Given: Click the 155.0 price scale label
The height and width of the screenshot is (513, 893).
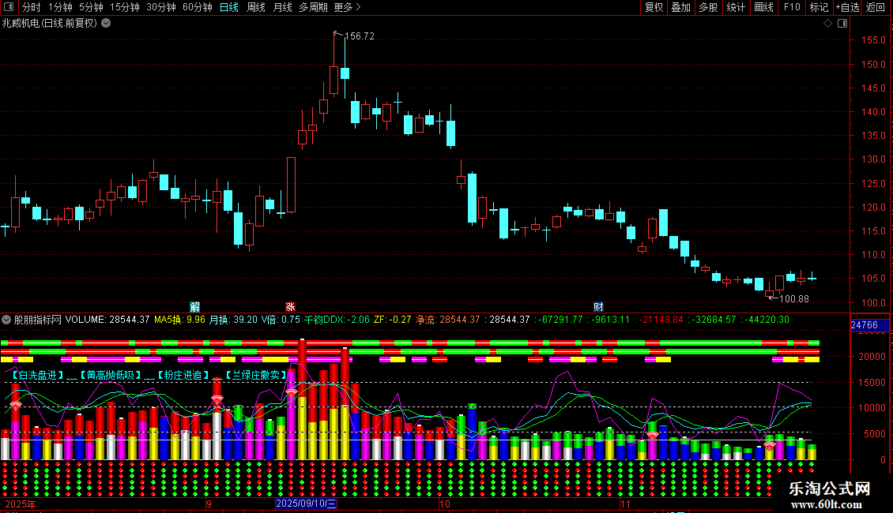Looking at the screenshot, I should coord(873,40).
